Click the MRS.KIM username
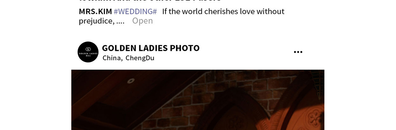Image resolution: width=396 pixels, height=130 pixels. pyautogui.click(x=95, y=11)
